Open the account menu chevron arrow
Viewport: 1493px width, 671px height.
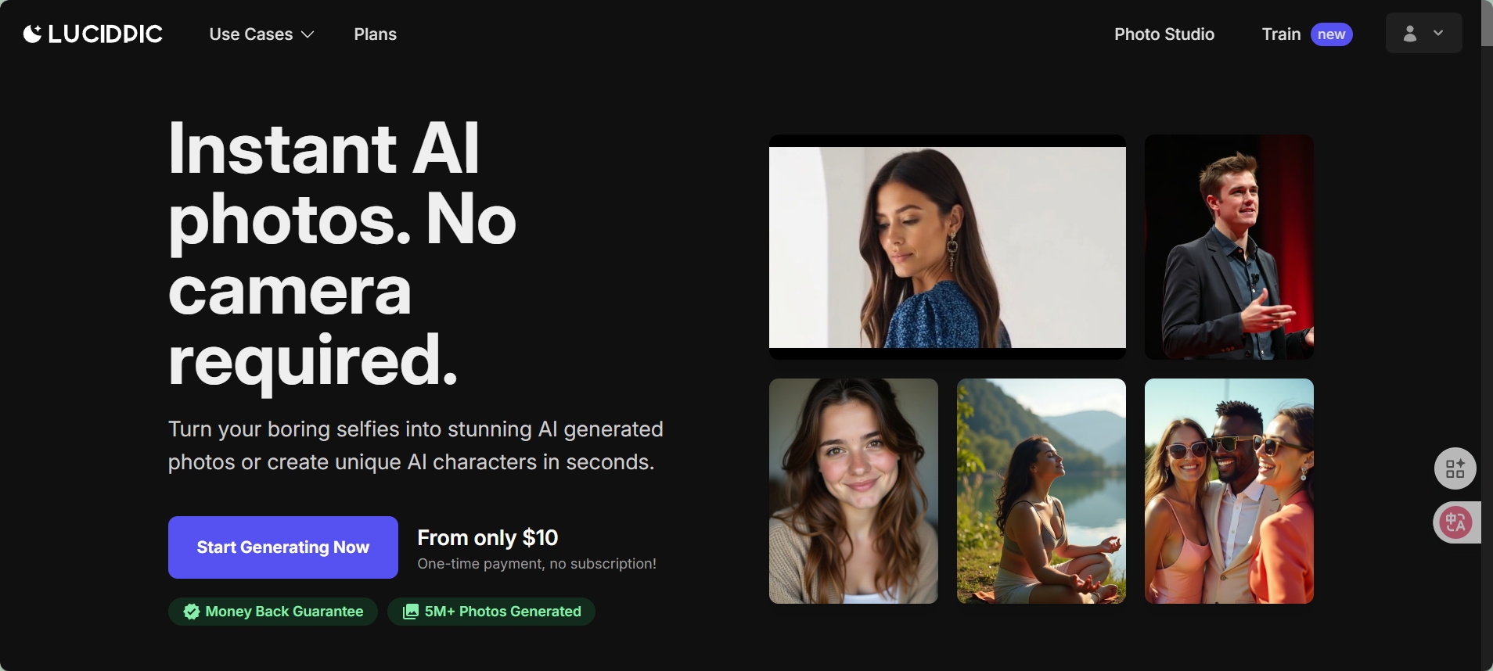pos(1438,33)
